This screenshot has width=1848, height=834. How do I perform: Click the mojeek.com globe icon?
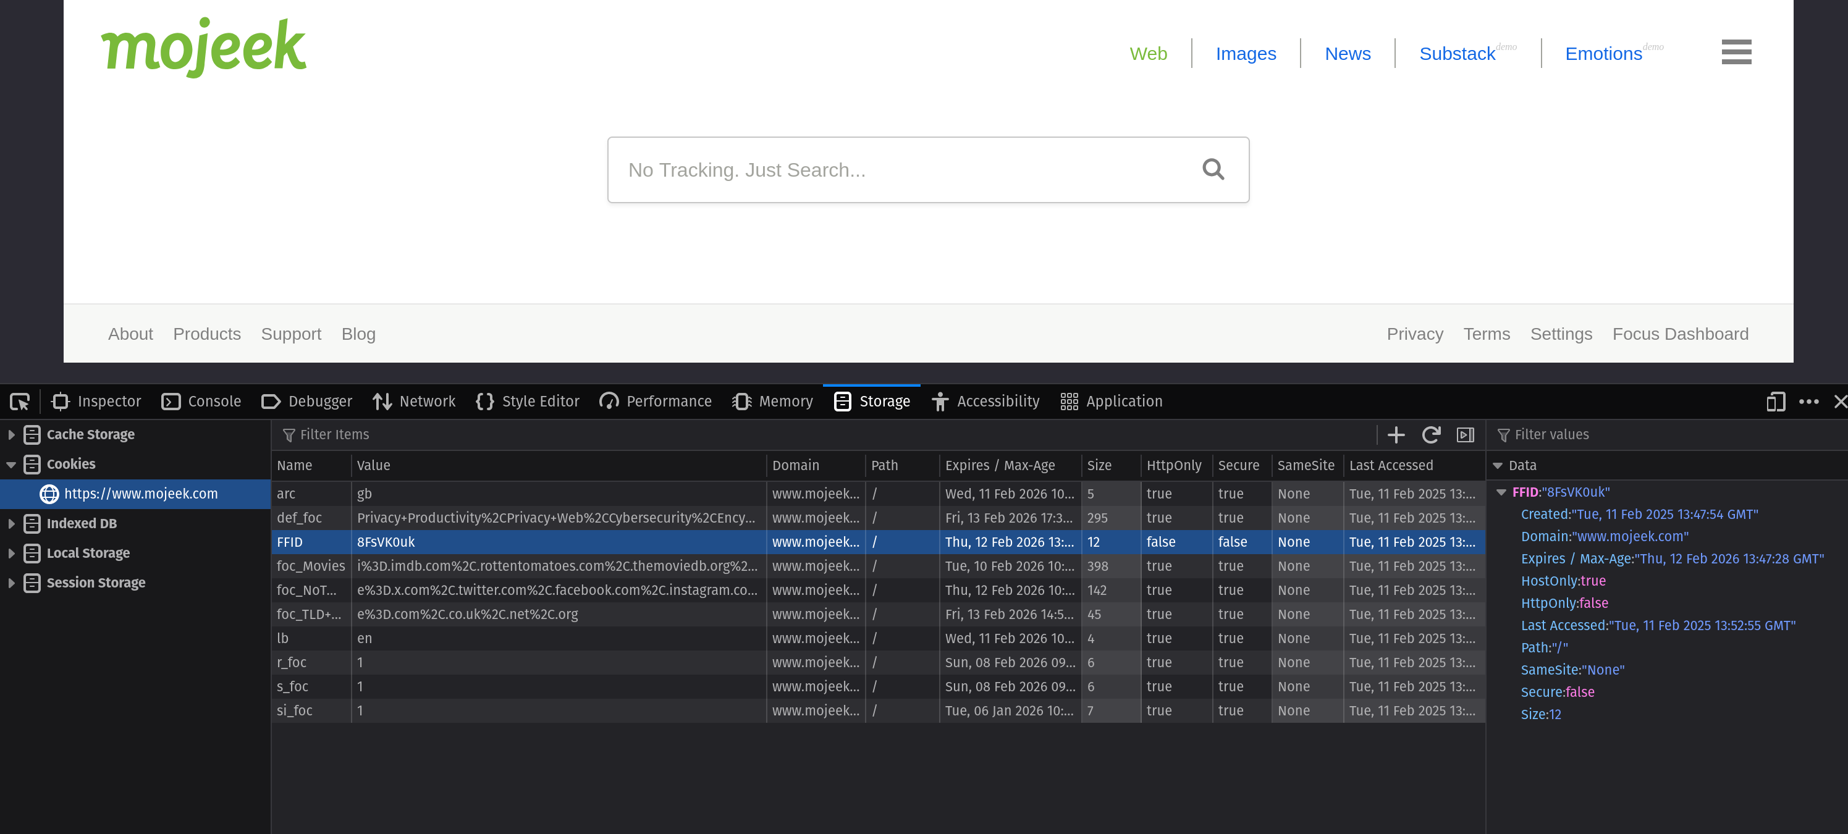click(49, 494)
